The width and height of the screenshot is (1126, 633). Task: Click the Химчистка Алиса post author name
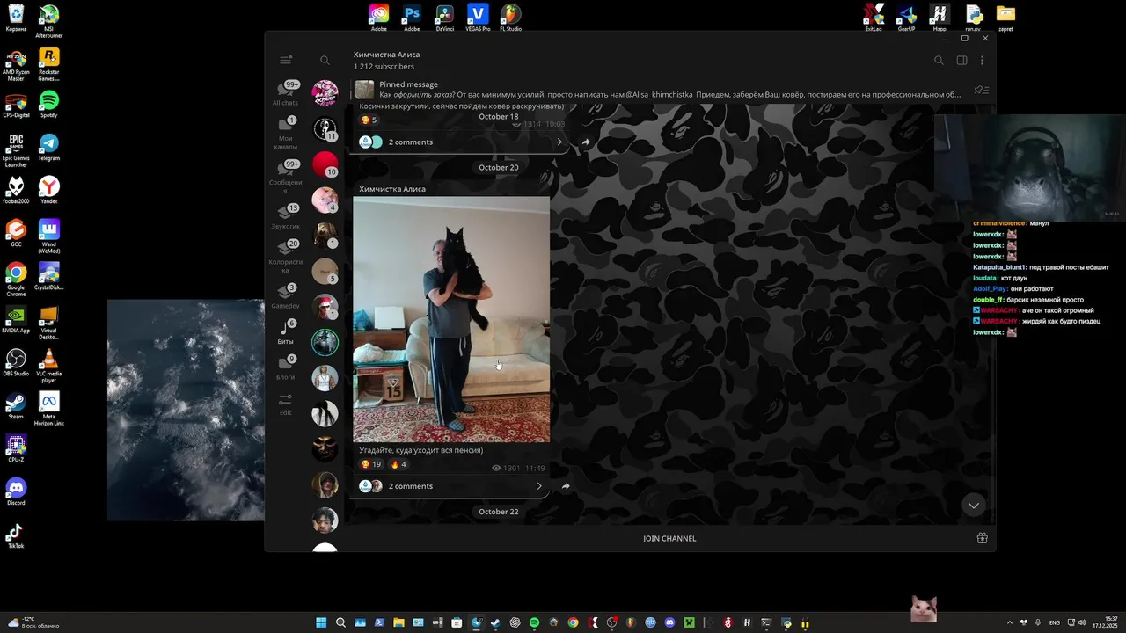coord(392,189)
